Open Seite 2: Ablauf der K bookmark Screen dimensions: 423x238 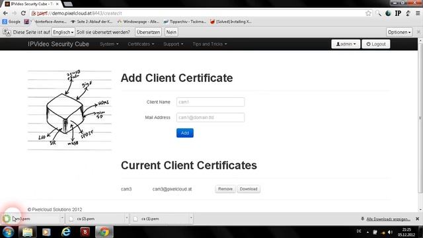point(92,22)
